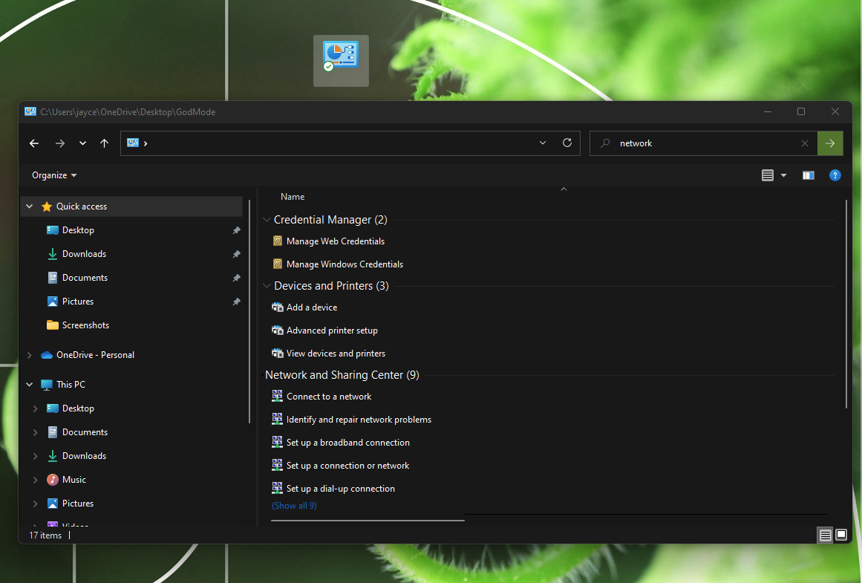Image resolution: width=862 pixels, height=583 pixels.
Task: Select the Network and Sharing Center group header
Action: tap(342, 374)
